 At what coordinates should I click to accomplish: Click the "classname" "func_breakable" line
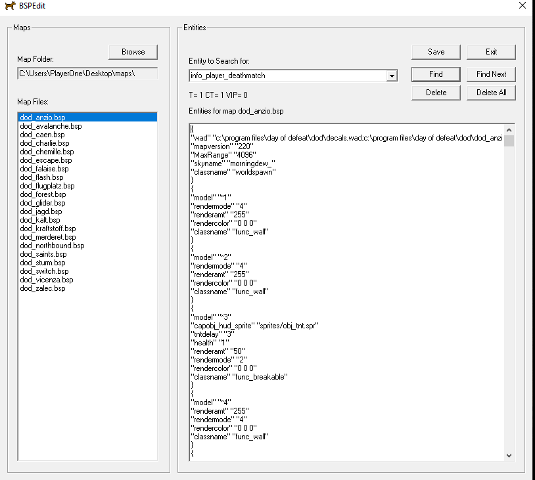pos(239,377)
